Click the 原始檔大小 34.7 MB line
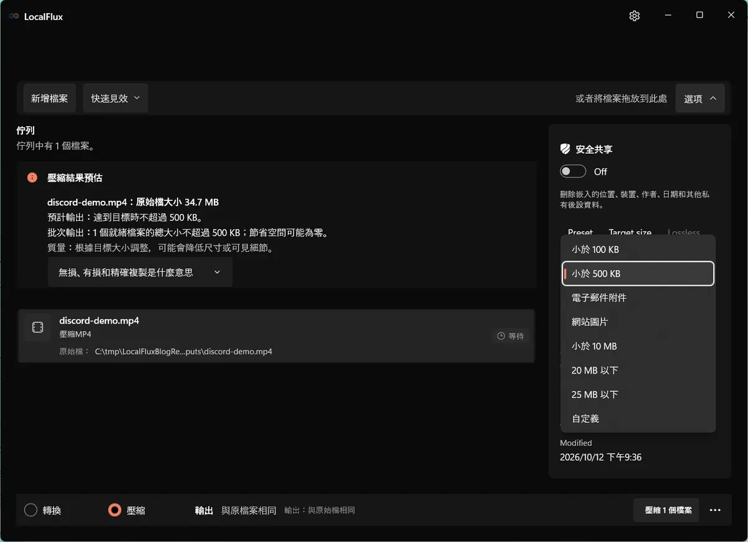 (133, 202)
